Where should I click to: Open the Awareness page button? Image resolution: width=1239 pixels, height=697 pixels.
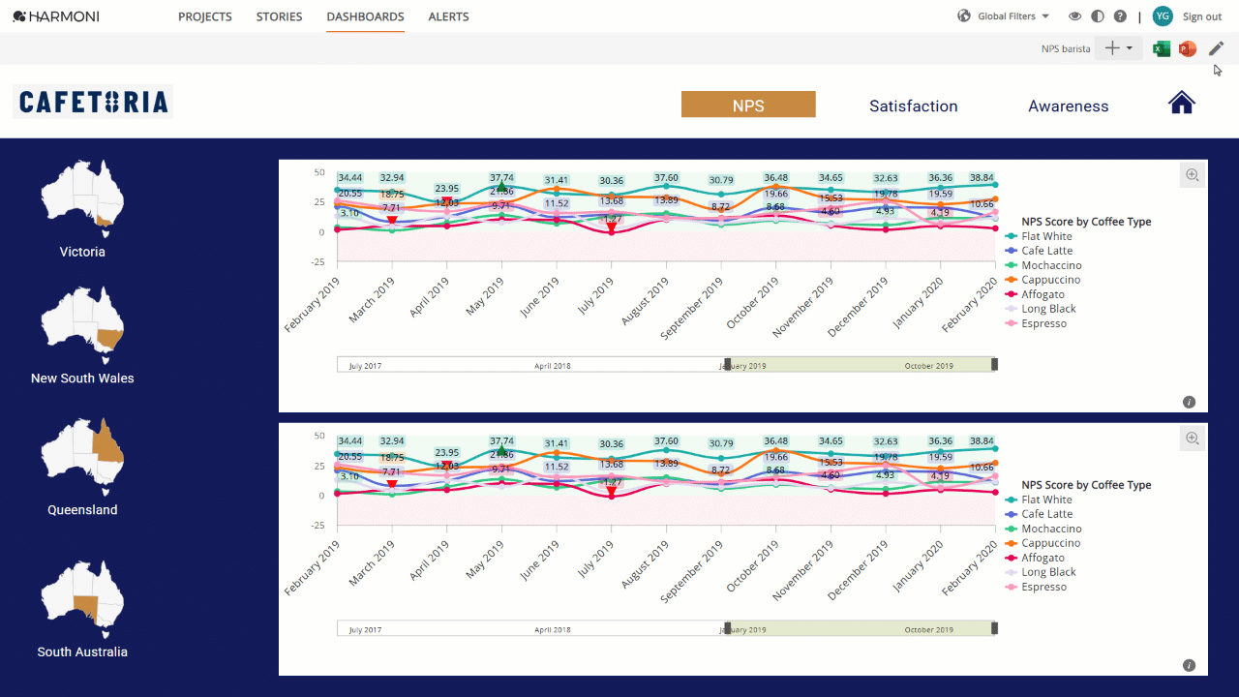[1069, 106]
